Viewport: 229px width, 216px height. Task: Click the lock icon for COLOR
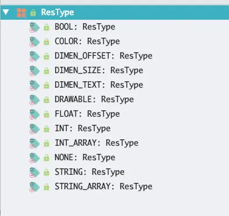[x=46, y=42]
